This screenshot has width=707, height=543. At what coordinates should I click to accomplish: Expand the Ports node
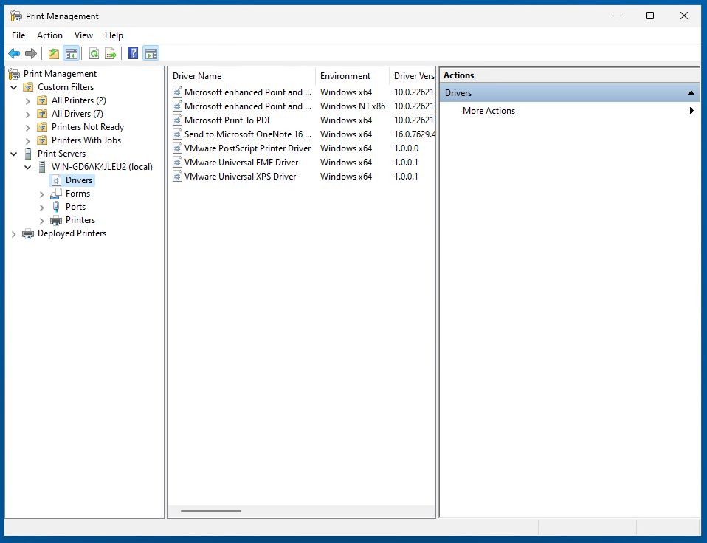point(42,207)
